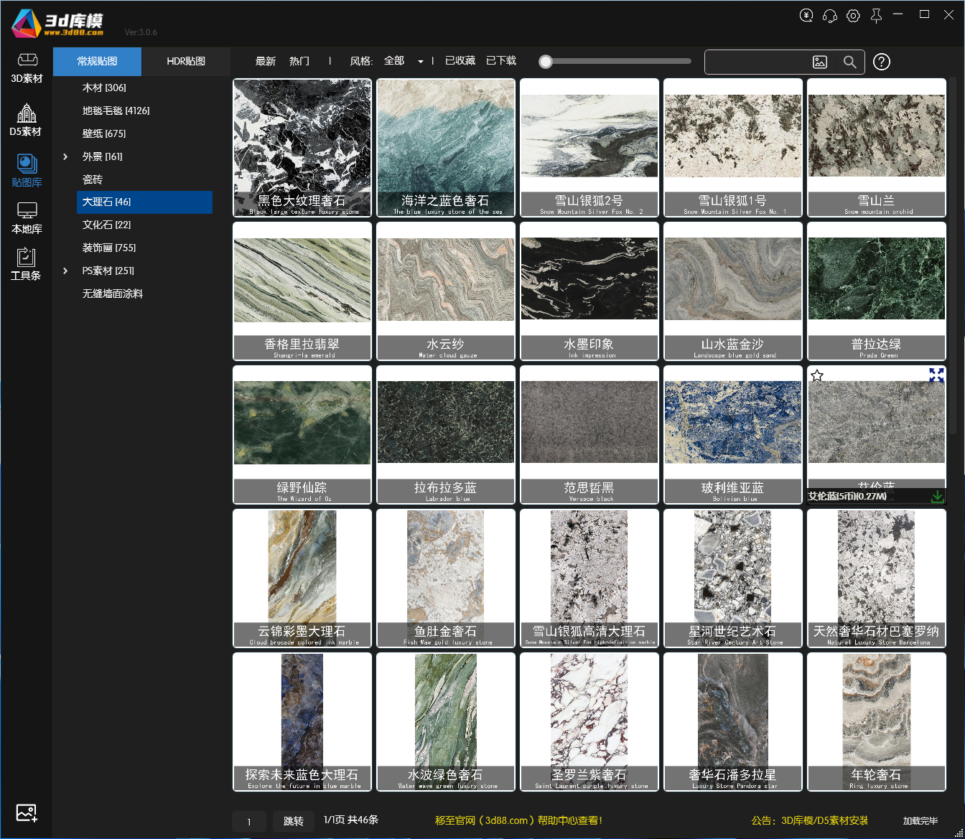Click the page number input box
Screen dimensions: 965x839
pyautogui.click(x=249, y=821)
